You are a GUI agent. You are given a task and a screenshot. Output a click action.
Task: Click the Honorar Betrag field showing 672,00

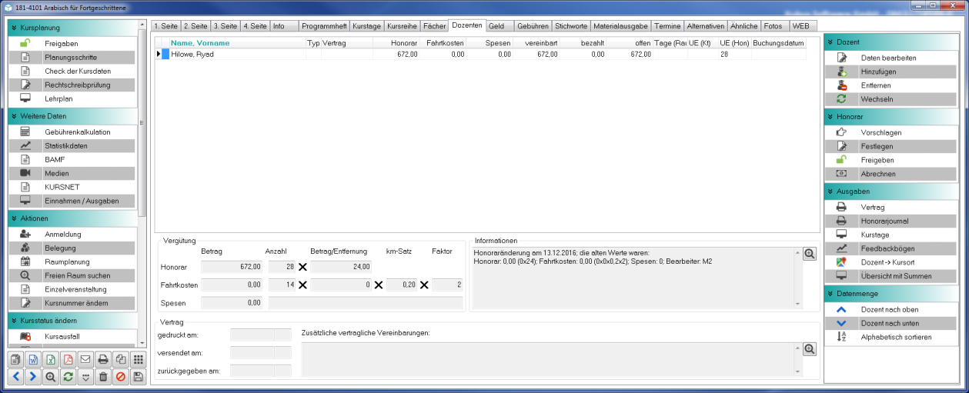click(x=232, y=266)
